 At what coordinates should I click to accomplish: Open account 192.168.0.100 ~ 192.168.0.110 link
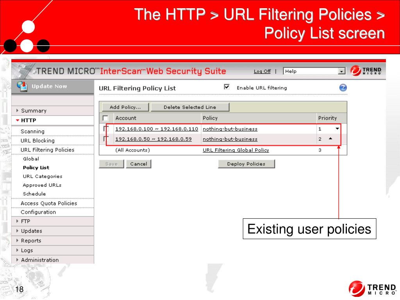click(157, 129)
